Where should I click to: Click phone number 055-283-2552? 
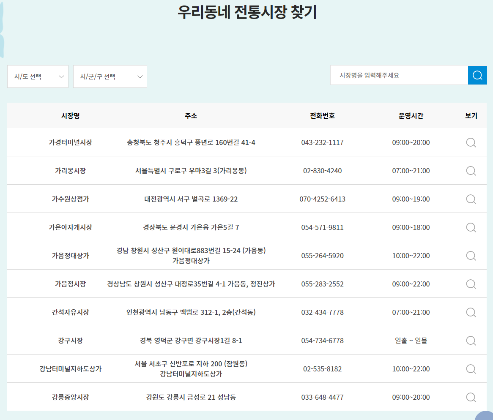[322, 284]
